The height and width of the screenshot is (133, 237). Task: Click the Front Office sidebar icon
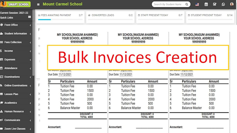[1, 25]
